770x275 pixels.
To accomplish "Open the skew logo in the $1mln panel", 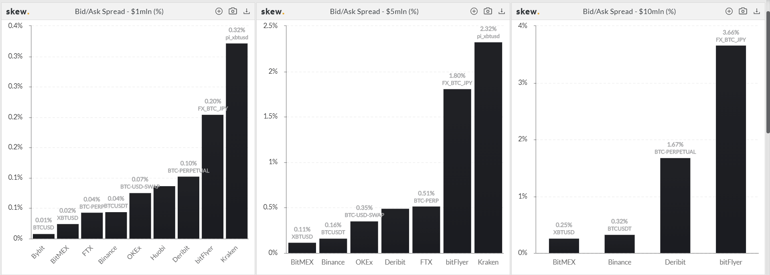I will coord(18,12).
